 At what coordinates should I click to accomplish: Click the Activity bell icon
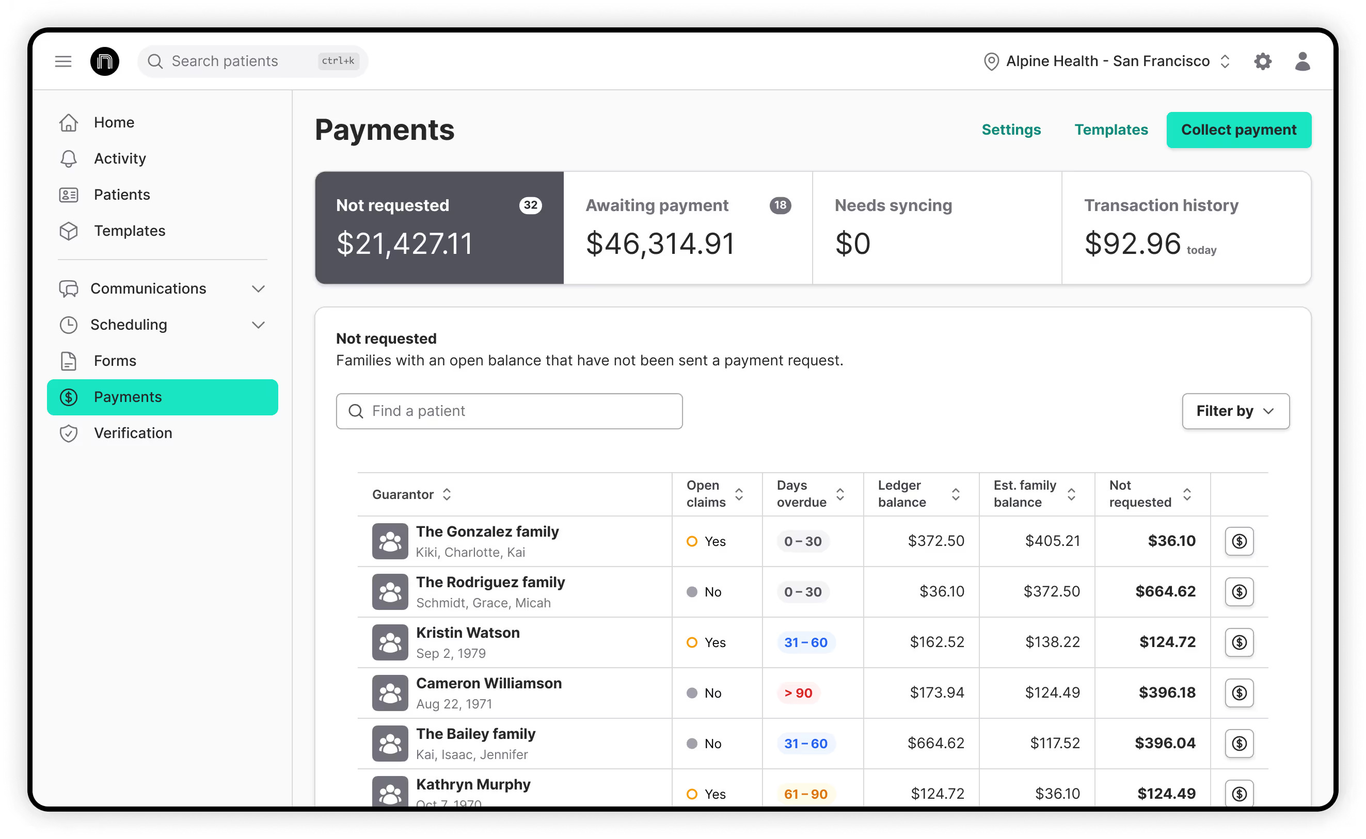[x=68, y=159]
